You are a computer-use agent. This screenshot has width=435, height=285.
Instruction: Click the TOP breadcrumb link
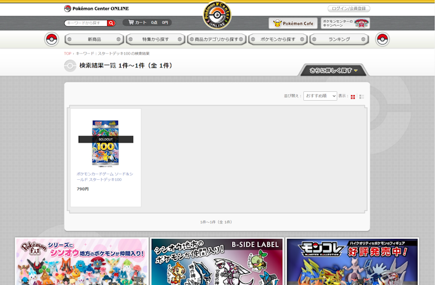[x=67, y=53]
